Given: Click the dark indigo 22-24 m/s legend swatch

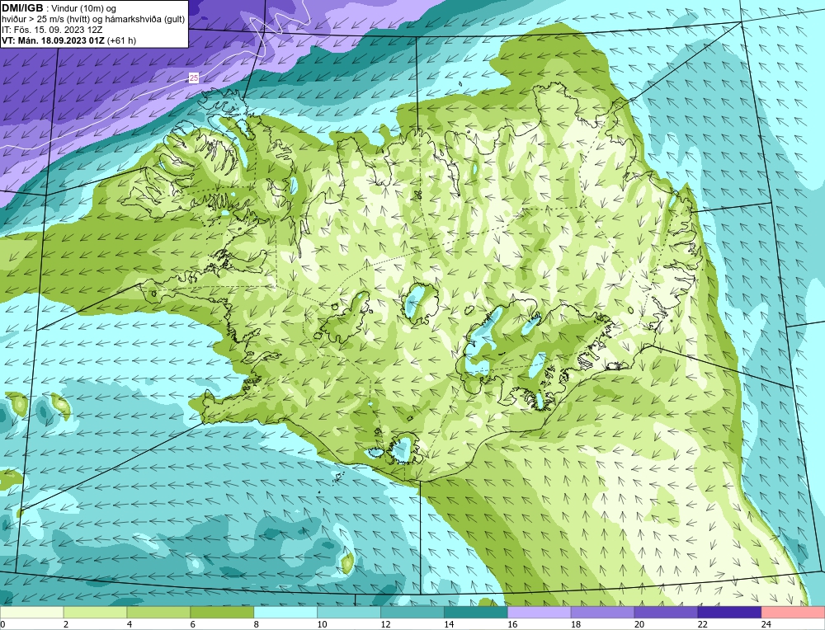Looking at the screenshot, I should coord(729,613).
